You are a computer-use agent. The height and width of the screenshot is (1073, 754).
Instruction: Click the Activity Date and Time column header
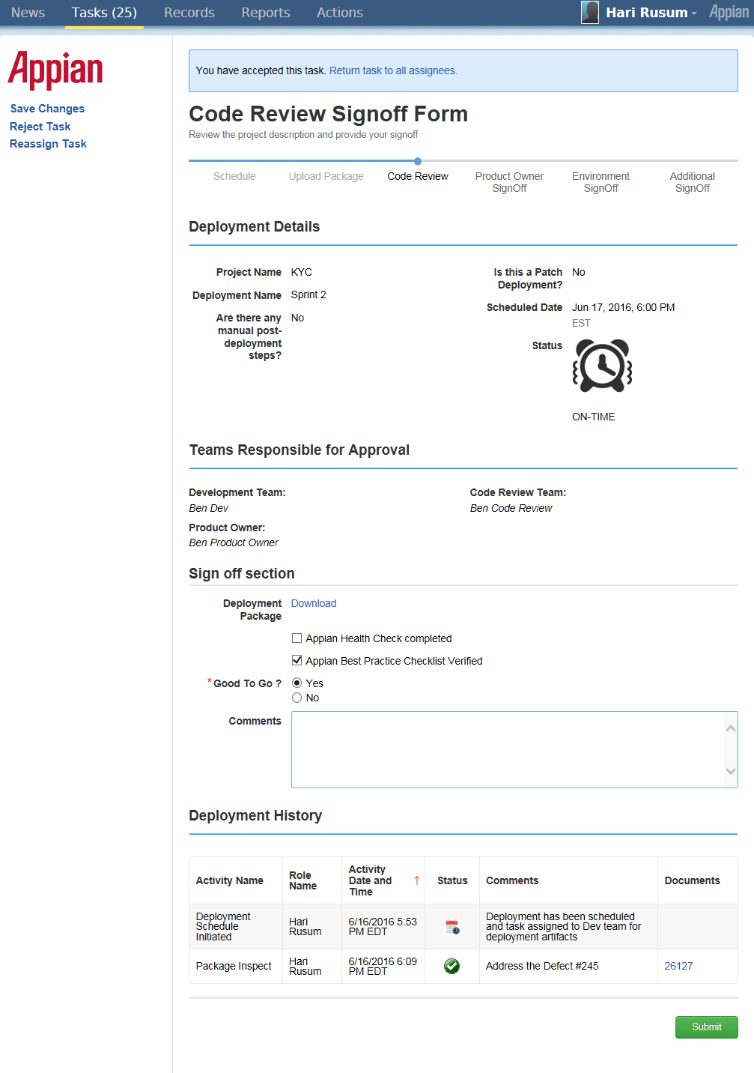coord(383,880)
